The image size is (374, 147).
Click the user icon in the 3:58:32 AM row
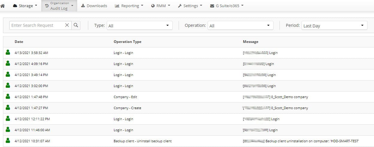[x=8, y=52]
